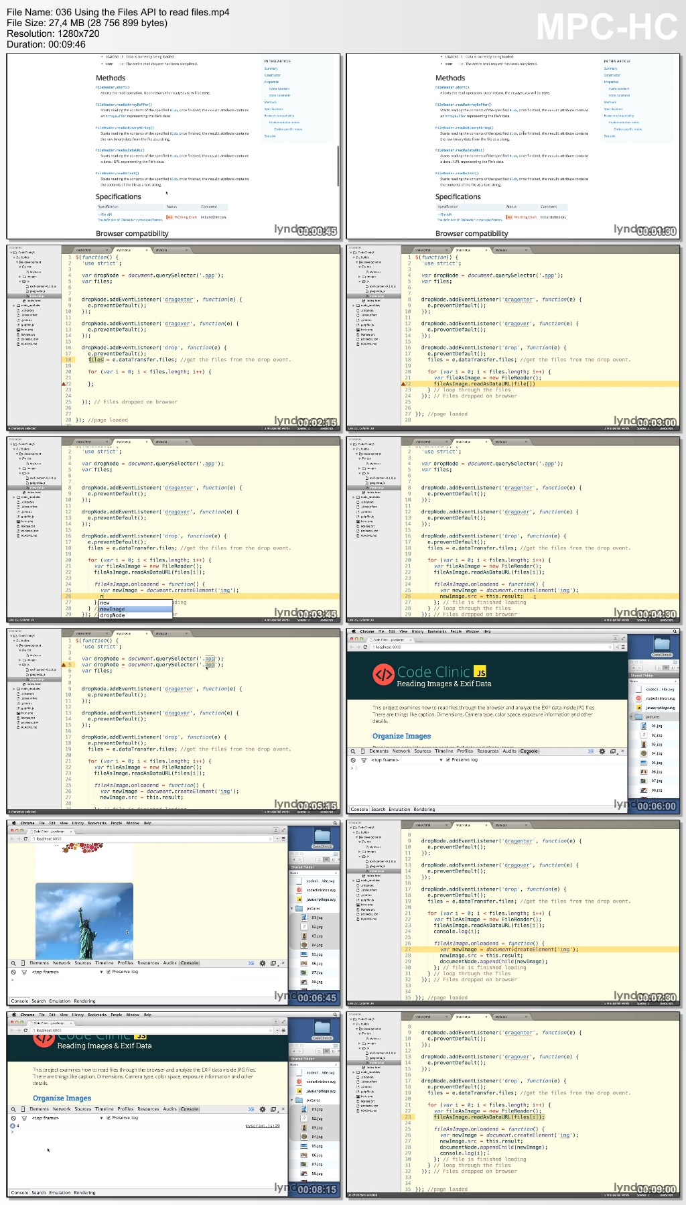
Task: Click show drawer icon in 00:06:00 frame DevTools
Action: point(590,751)
